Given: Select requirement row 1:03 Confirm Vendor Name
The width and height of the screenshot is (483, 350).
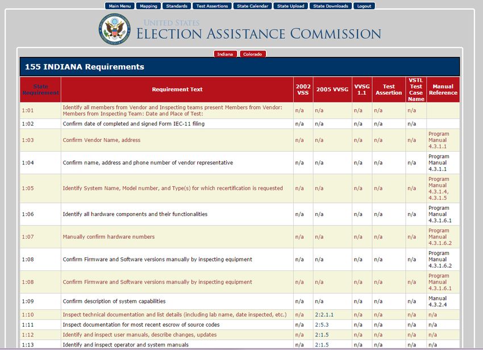Looking at the screenshot, I should [x=240, y=140].
